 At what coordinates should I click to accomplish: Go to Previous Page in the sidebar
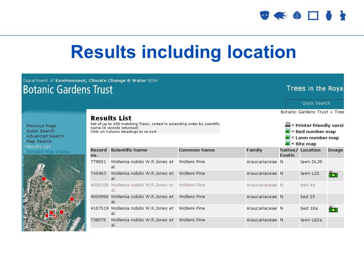41,126
